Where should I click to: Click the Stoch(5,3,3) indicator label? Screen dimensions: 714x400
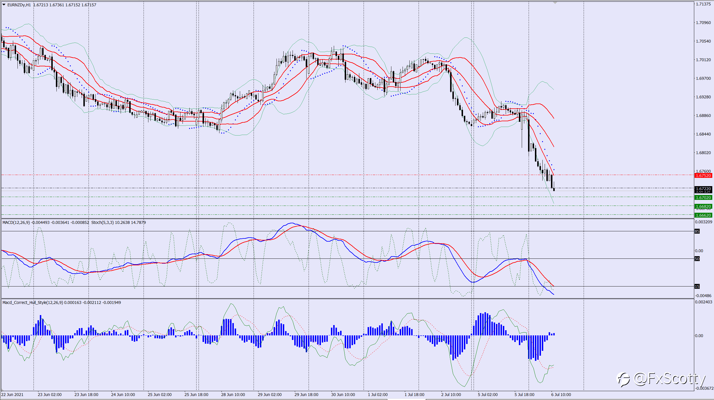(x=102, y=222)
